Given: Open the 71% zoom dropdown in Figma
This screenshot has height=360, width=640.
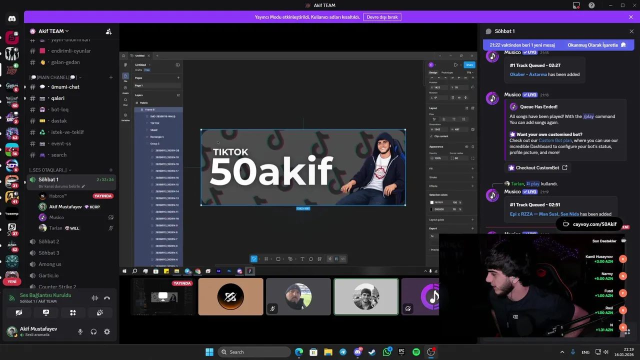Looking at the screenshot, I should [x=469, y=72].
